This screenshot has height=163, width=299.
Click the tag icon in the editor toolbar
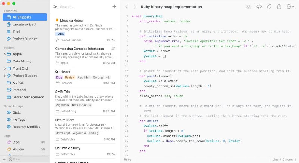269,7
